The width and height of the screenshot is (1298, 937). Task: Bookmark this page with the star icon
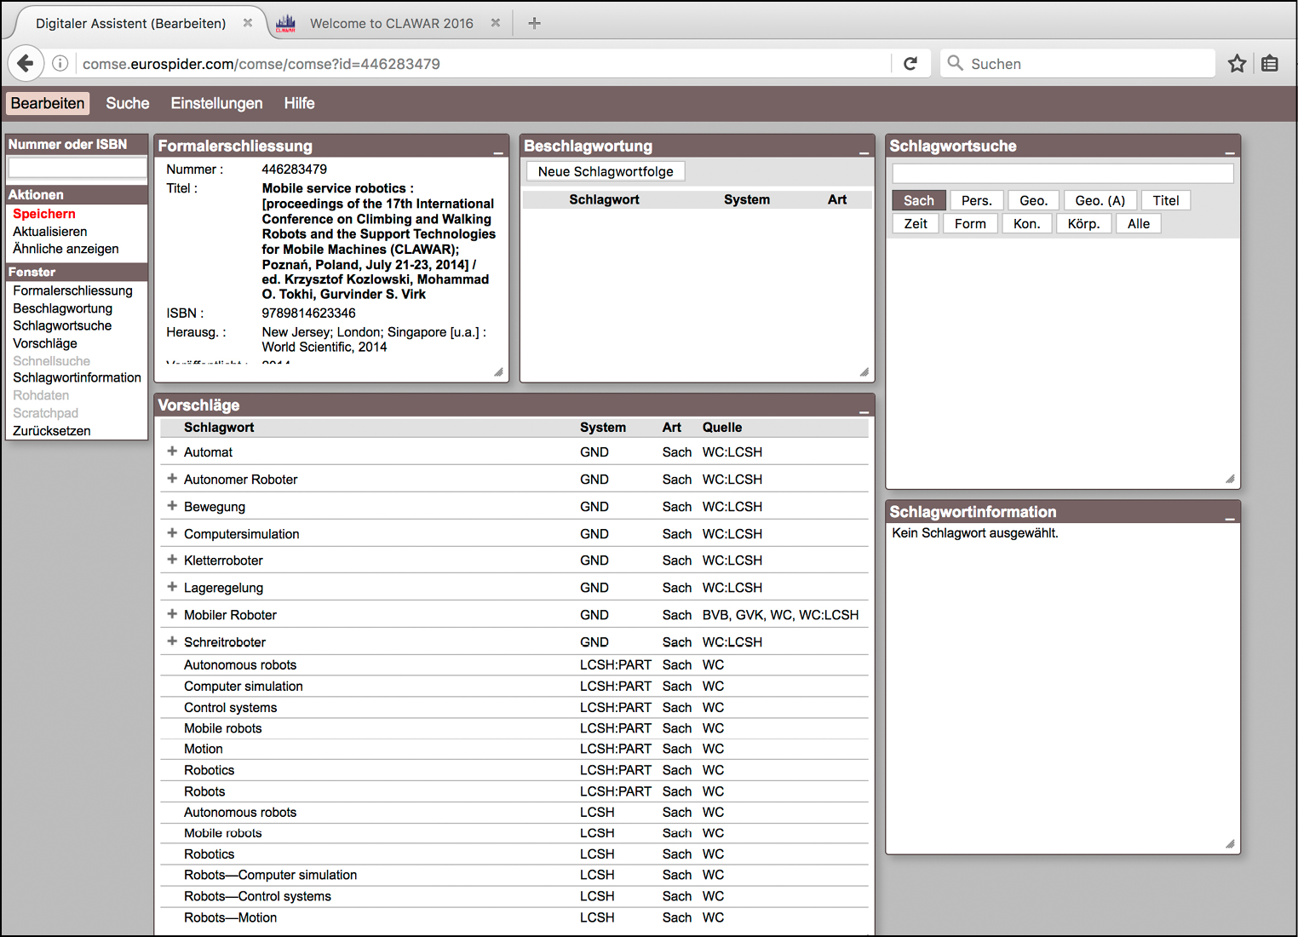pyautogui.click(x=1237, y=63)
